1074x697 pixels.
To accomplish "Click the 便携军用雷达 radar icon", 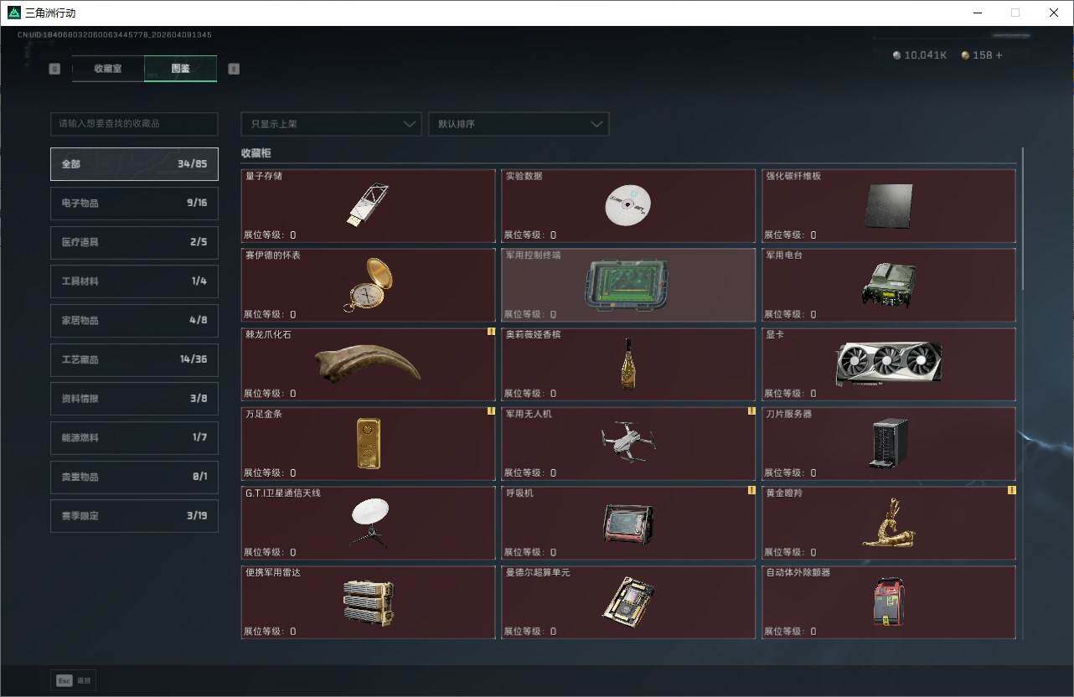I will tap(368, 602).
